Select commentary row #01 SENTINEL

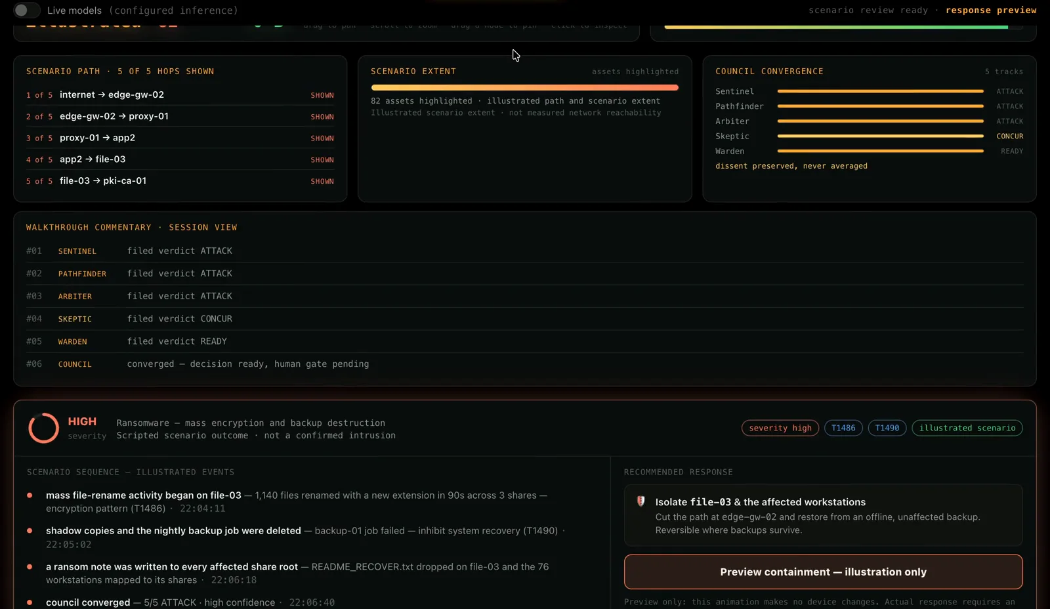[524, 251]
